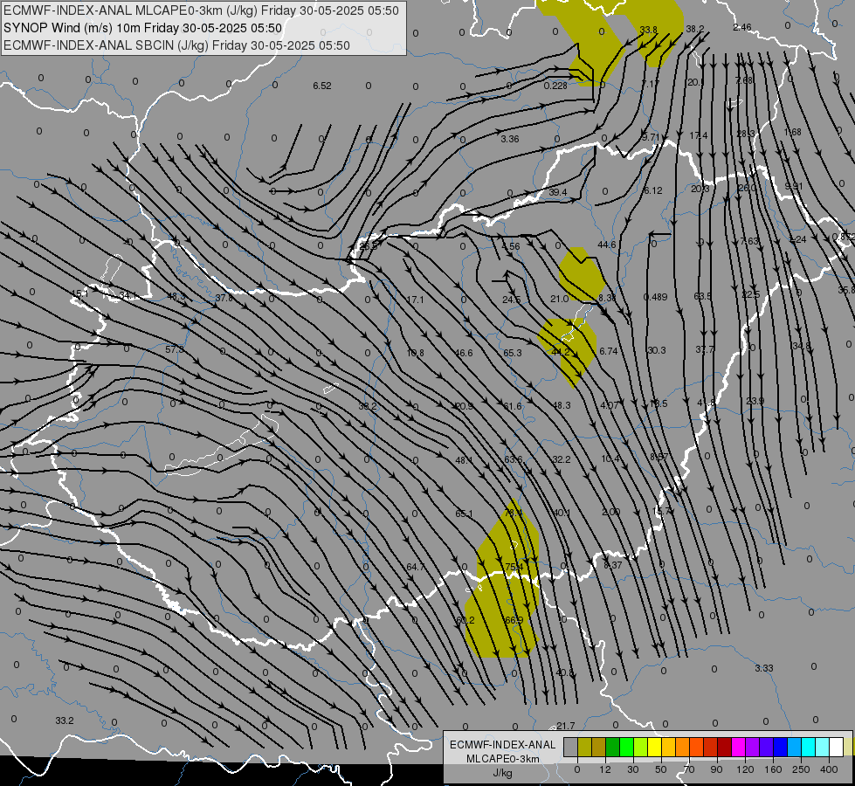Click the grid value 0.489
The width and height of the screenshot is (855, 786).
pos(655,297)
